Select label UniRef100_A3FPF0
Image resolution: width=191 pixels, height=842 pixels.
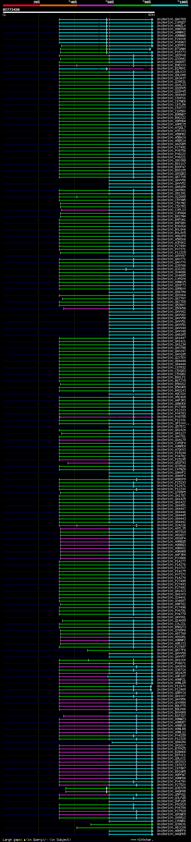click(171, 45)
